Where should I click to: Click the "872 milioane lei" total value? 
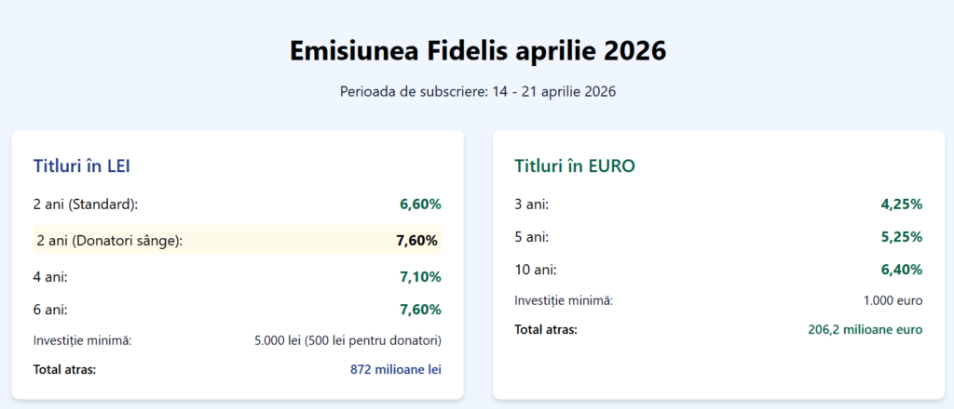coord(395,369)
